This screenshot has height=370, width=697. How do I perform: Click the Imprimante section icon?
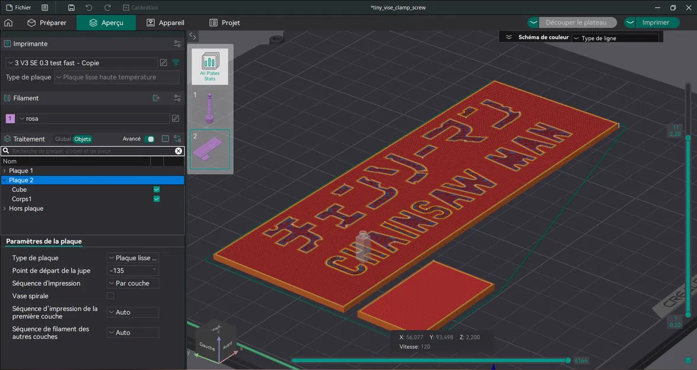(x=7, y=43)
